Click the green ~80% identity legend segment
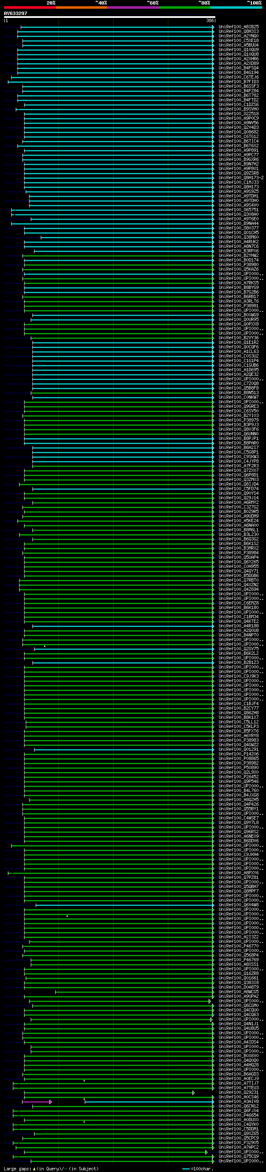 pyautogui.click(x=185, y=7)
